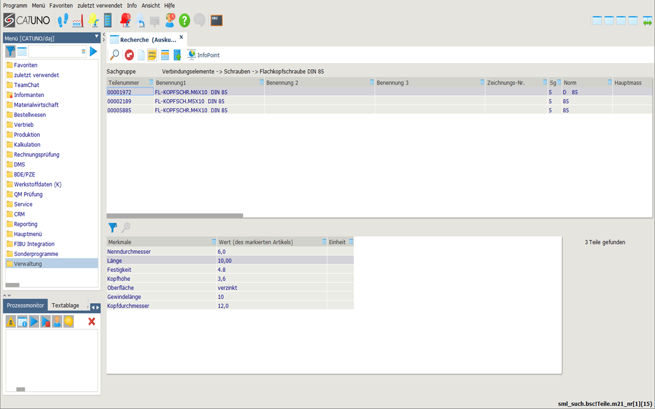The height and width of the screenshot is (409, 655).
Task: Click the red circular back arrow icon
Action: pos(129,55)
